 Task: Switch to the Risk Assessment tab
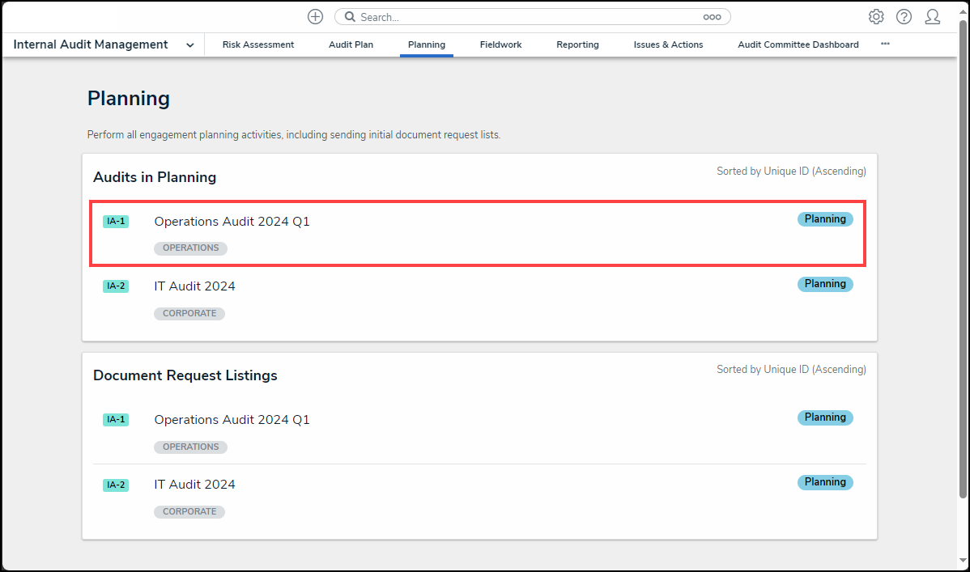258,44
